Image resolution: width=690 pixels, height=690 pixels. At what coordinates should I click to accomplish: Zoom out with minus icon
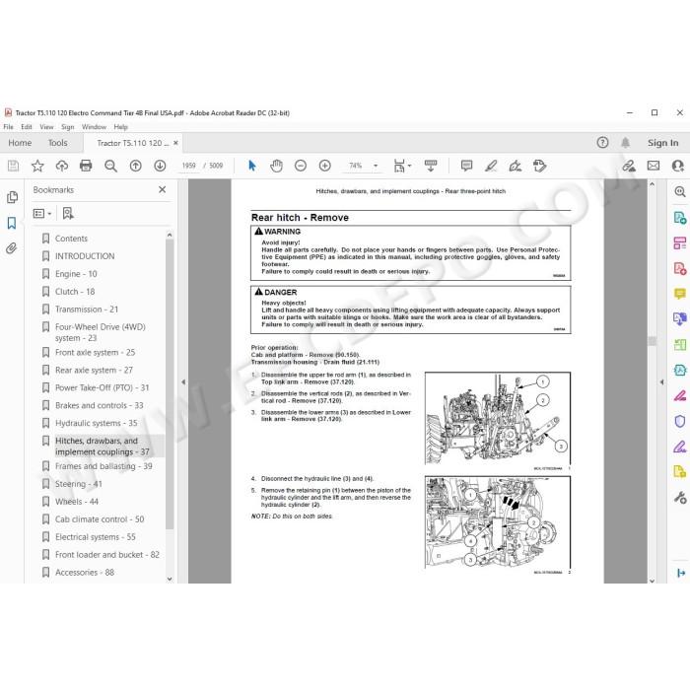[x=301, y=166]
